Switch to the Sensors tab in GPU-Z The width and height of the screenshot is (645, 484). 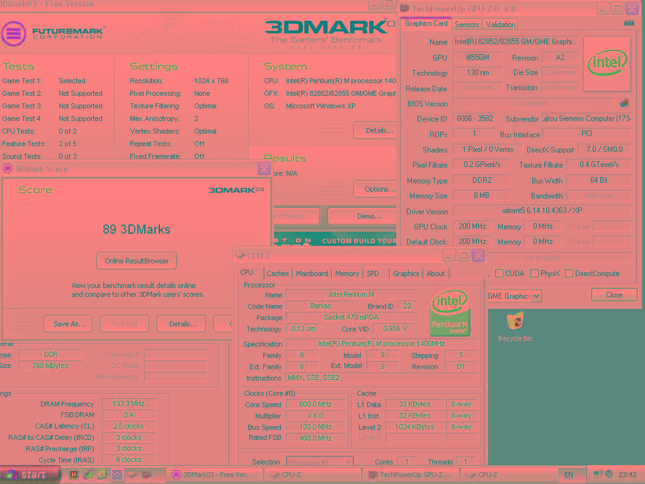pos(467,25)
